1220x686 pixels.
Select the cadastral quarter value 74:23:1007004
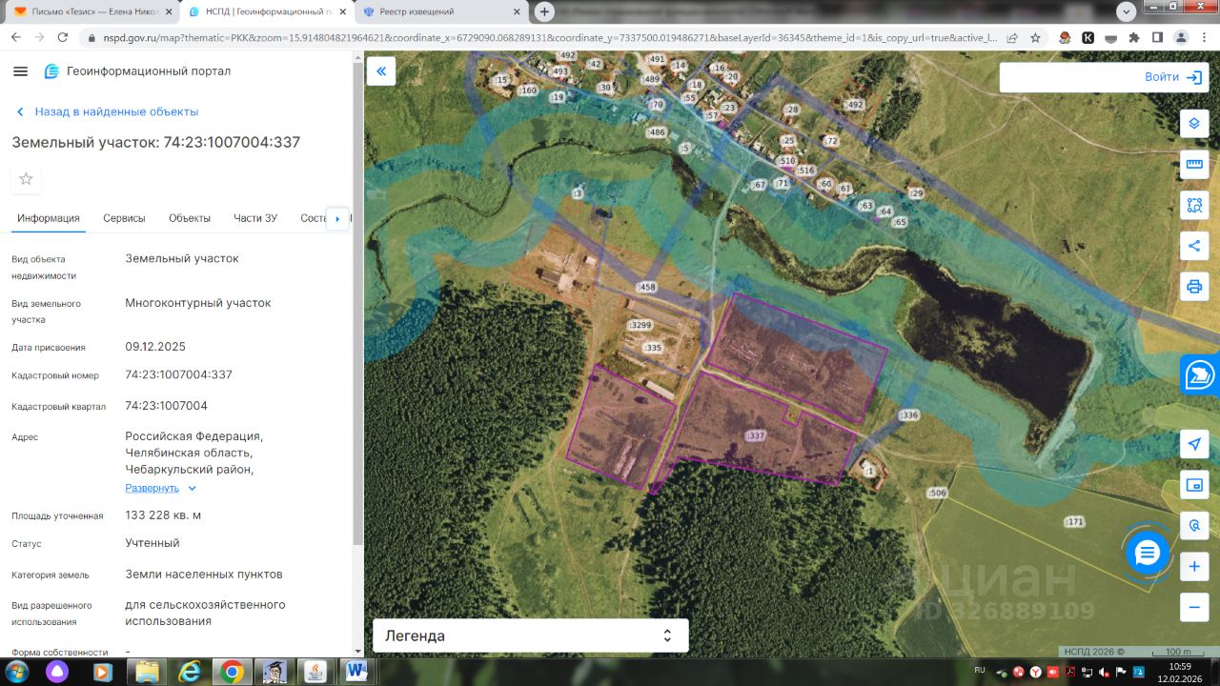tap(167, 406)
